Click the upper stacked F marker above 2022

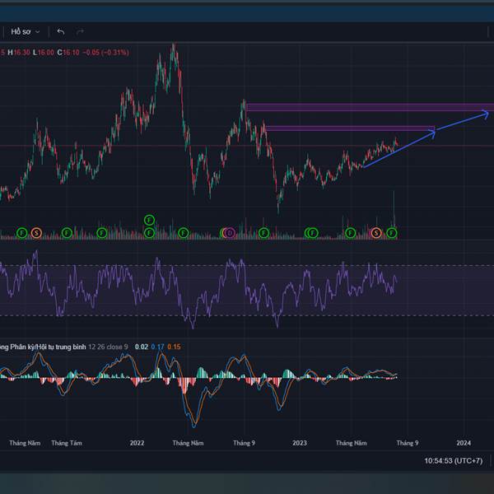(x=149, y=220)
